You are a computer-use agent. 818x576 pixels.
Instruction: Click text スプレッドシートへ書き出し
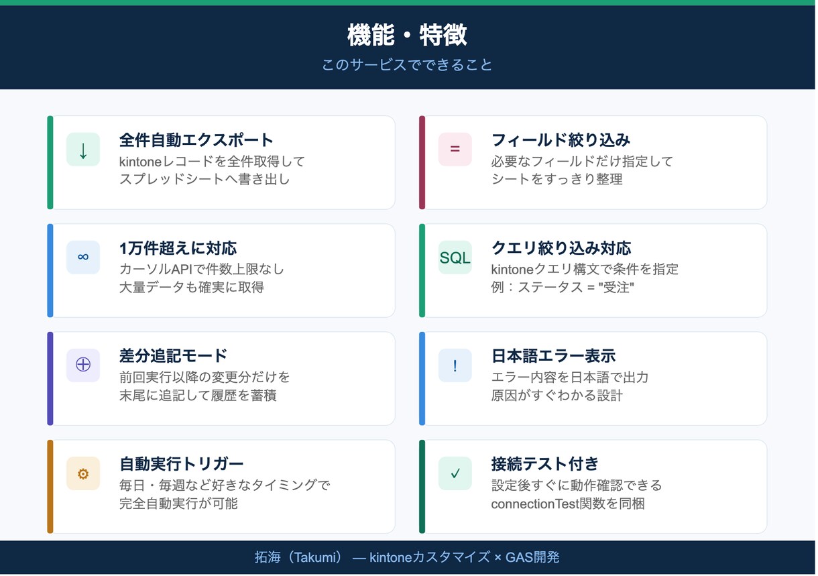tap(204, 179)
